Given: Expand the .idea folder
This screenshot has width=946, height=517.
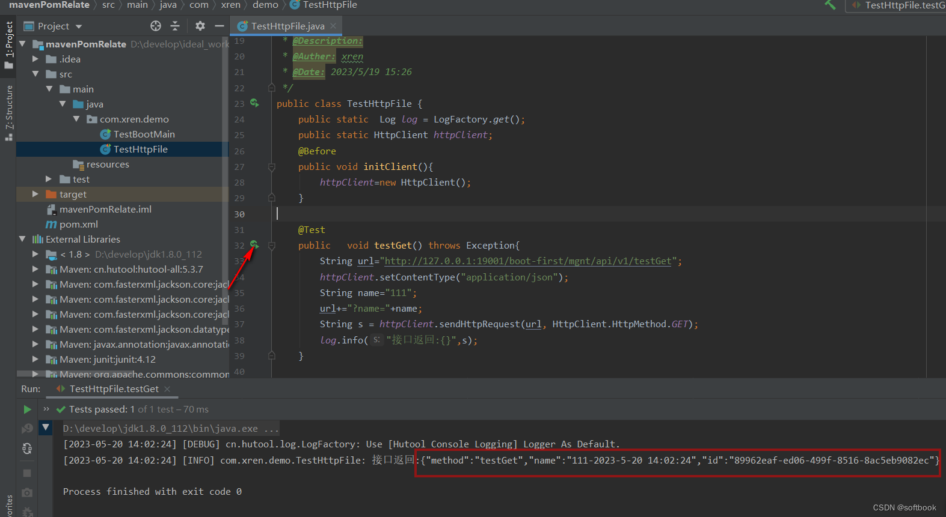Looking at the screenshot, I should tap(35, 59).
